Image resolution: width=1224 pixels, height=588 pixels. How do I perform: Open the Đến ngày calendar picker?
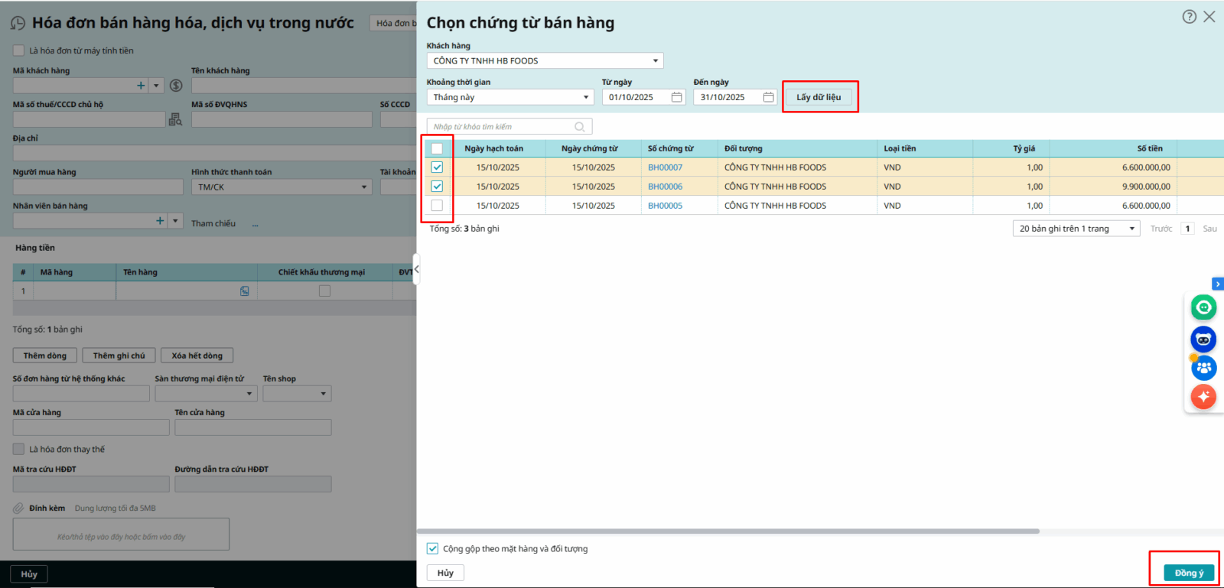pos(768,97)
